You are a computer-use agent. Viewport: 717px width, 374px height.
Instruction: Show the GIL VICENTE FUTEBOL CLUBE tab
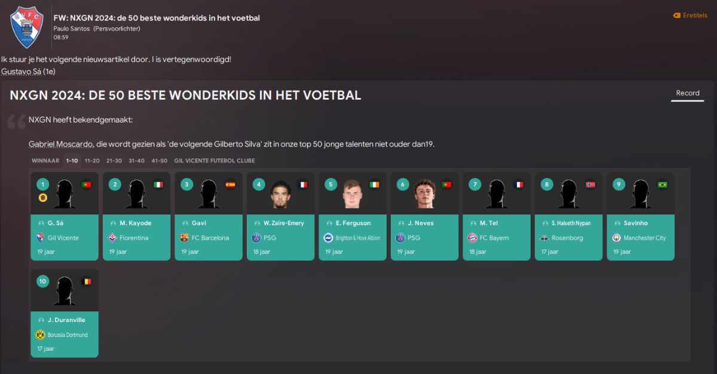[x=215, y=161]
